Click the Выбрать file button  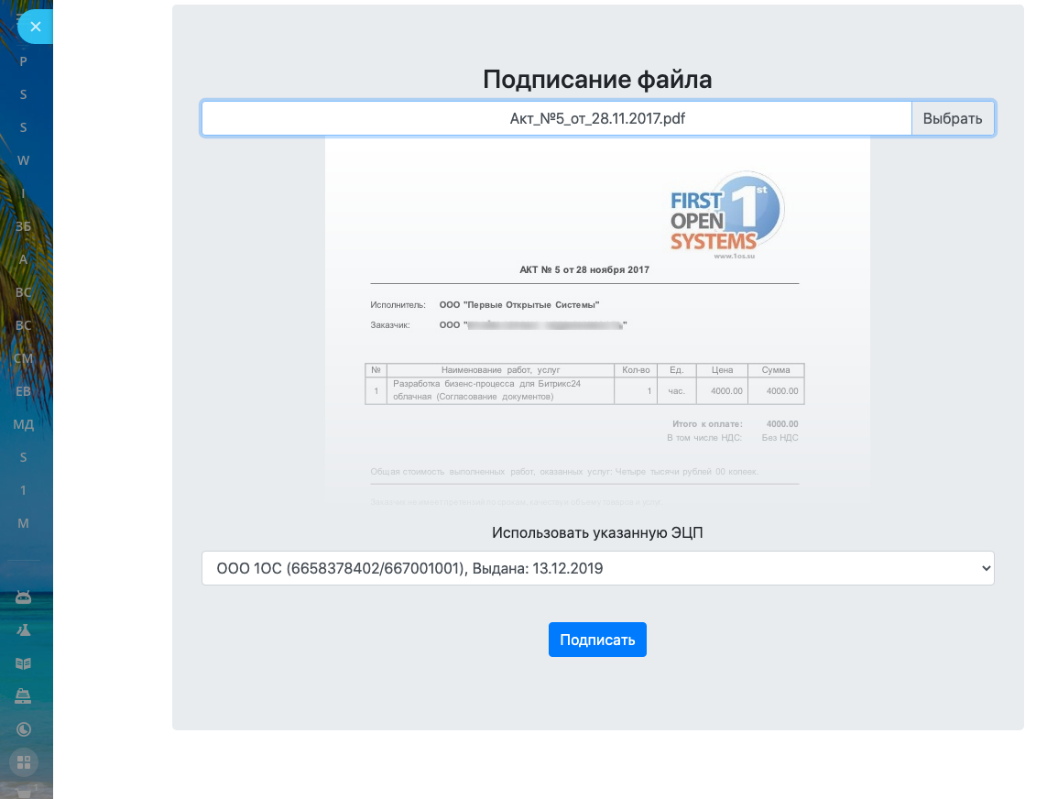pyautogui.click(x=953, y=118)
